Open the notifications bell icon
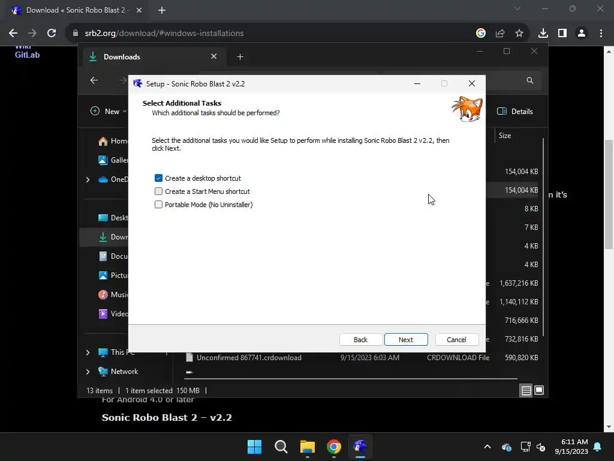The width and height of the screenshot is (614, 461). 598,447
